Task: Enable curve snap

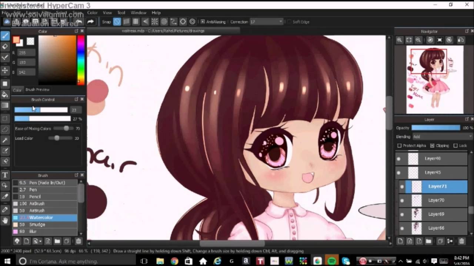Action: 173,22
